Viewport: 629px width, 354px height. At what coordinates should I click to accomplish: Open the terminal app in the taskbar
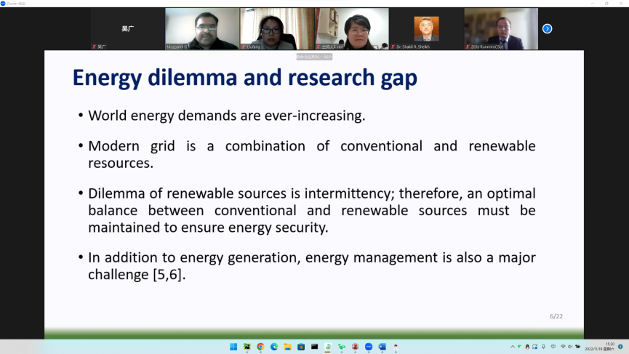coord(315,347)
